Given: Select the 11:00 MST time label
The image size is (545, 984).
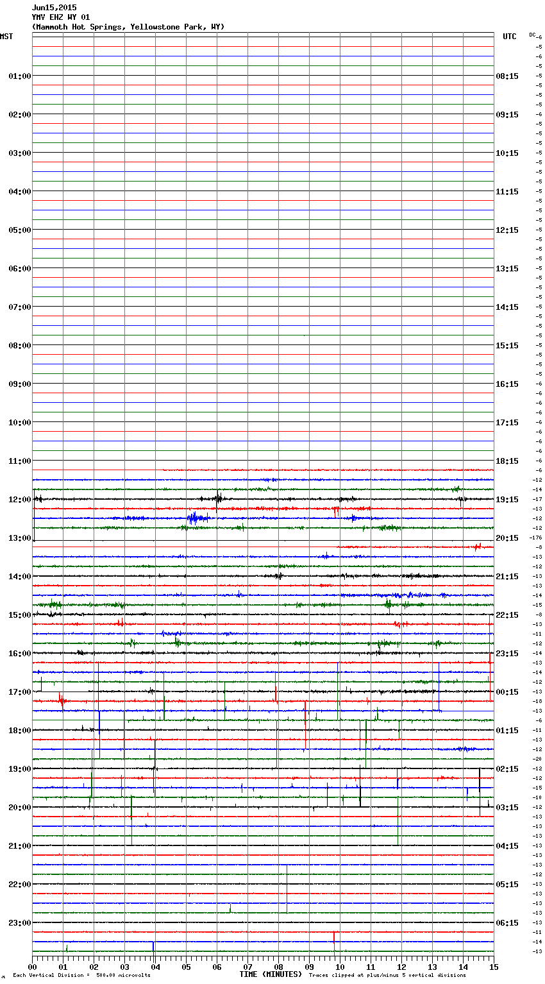Looking at the screenshot, I should pos(20,461).
